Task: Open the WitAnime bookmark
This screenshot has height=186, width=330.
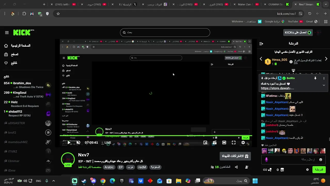Action: click(246, 21)
